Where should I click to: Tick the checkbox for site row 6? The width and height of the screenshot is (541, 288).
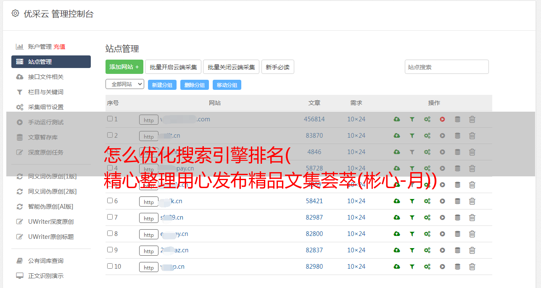110,201
